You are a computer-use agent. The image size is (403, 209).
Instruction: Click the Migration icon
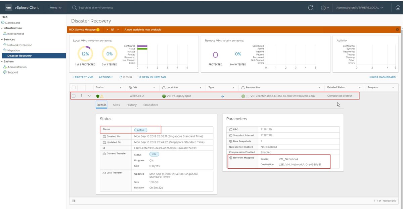click(x=5, y=50)
